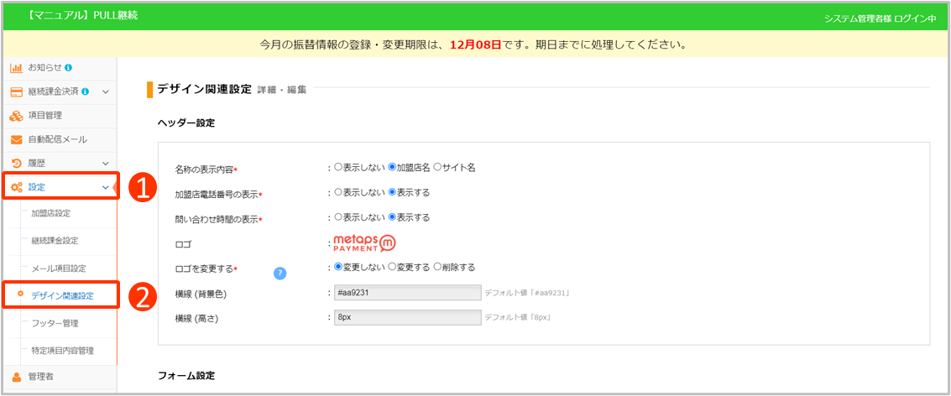Click the 【マニュアル】PULL継続 header title
This screenshot has width=951, height=396.
click(x=82, y=15)
